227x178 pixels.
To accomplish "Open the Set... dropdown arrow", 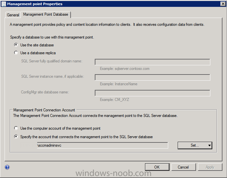I will click(209, 145).
